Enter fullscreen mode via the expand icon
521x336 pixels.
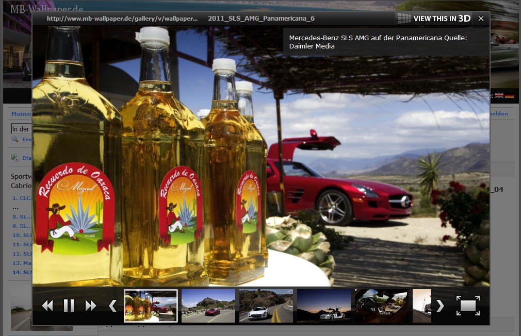coord(468,306)
